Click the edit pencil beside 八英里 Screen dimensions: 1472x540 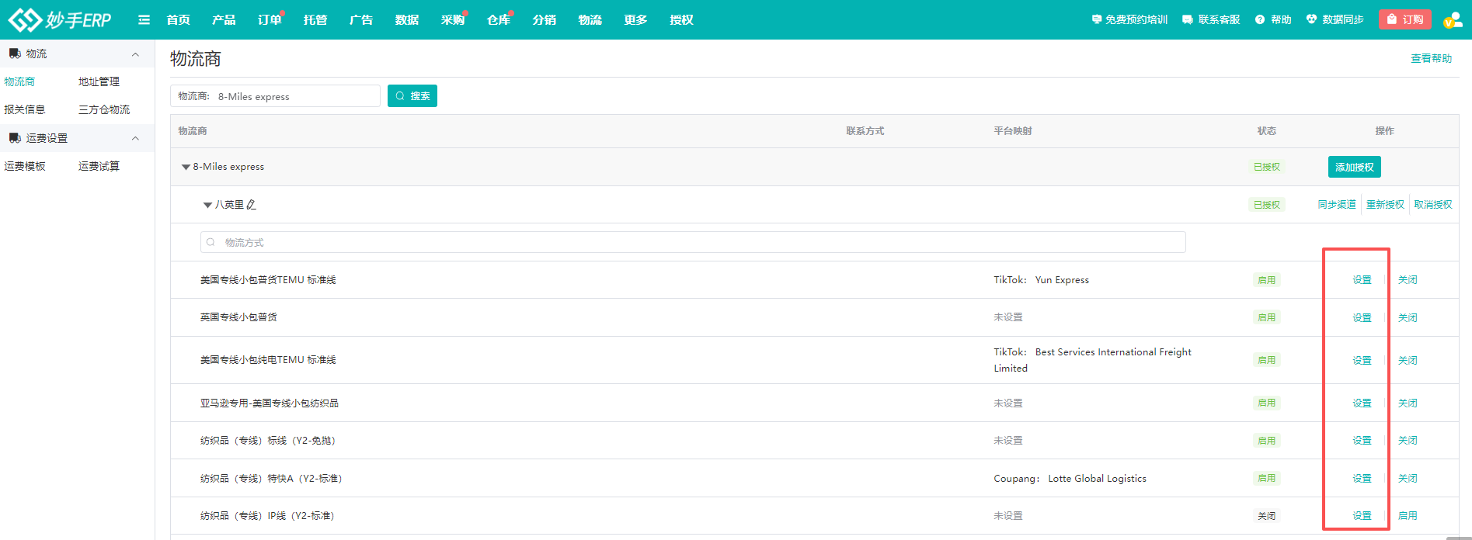coord(251,205)
